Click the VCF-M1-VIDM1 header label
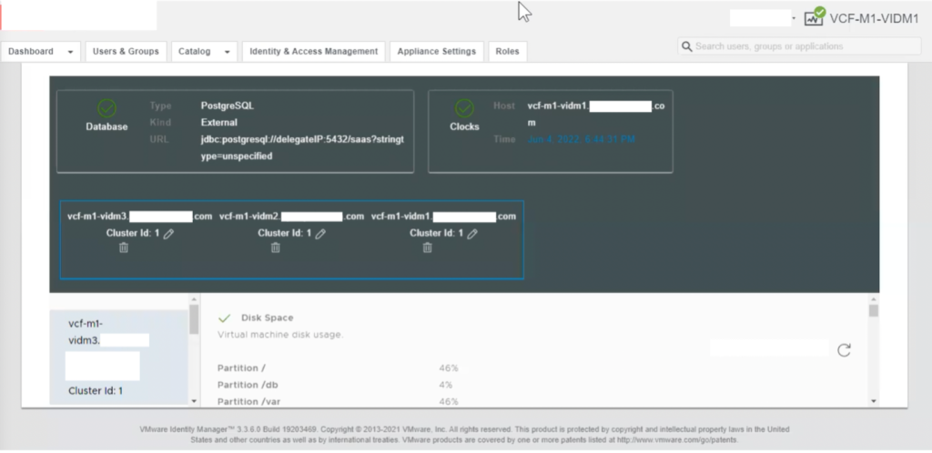The image size is (932, 453). coord(875,18)
